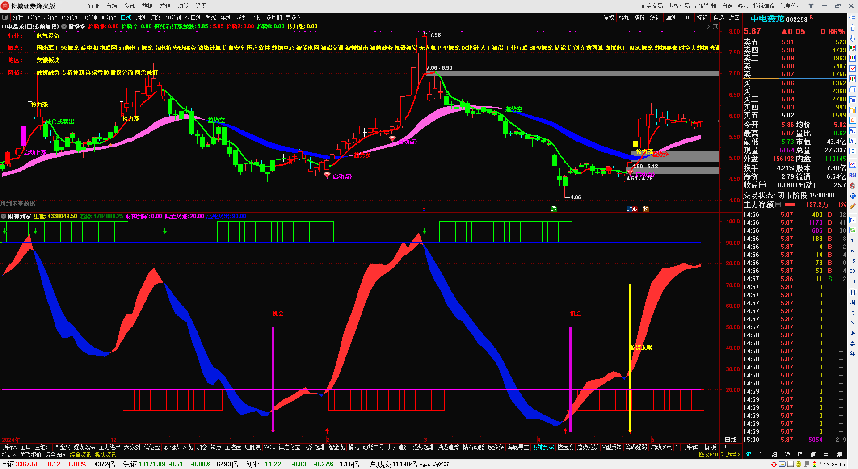Click the red S icon in sidebar
Viewport: 858px width, 469px height.
point(853,185)
